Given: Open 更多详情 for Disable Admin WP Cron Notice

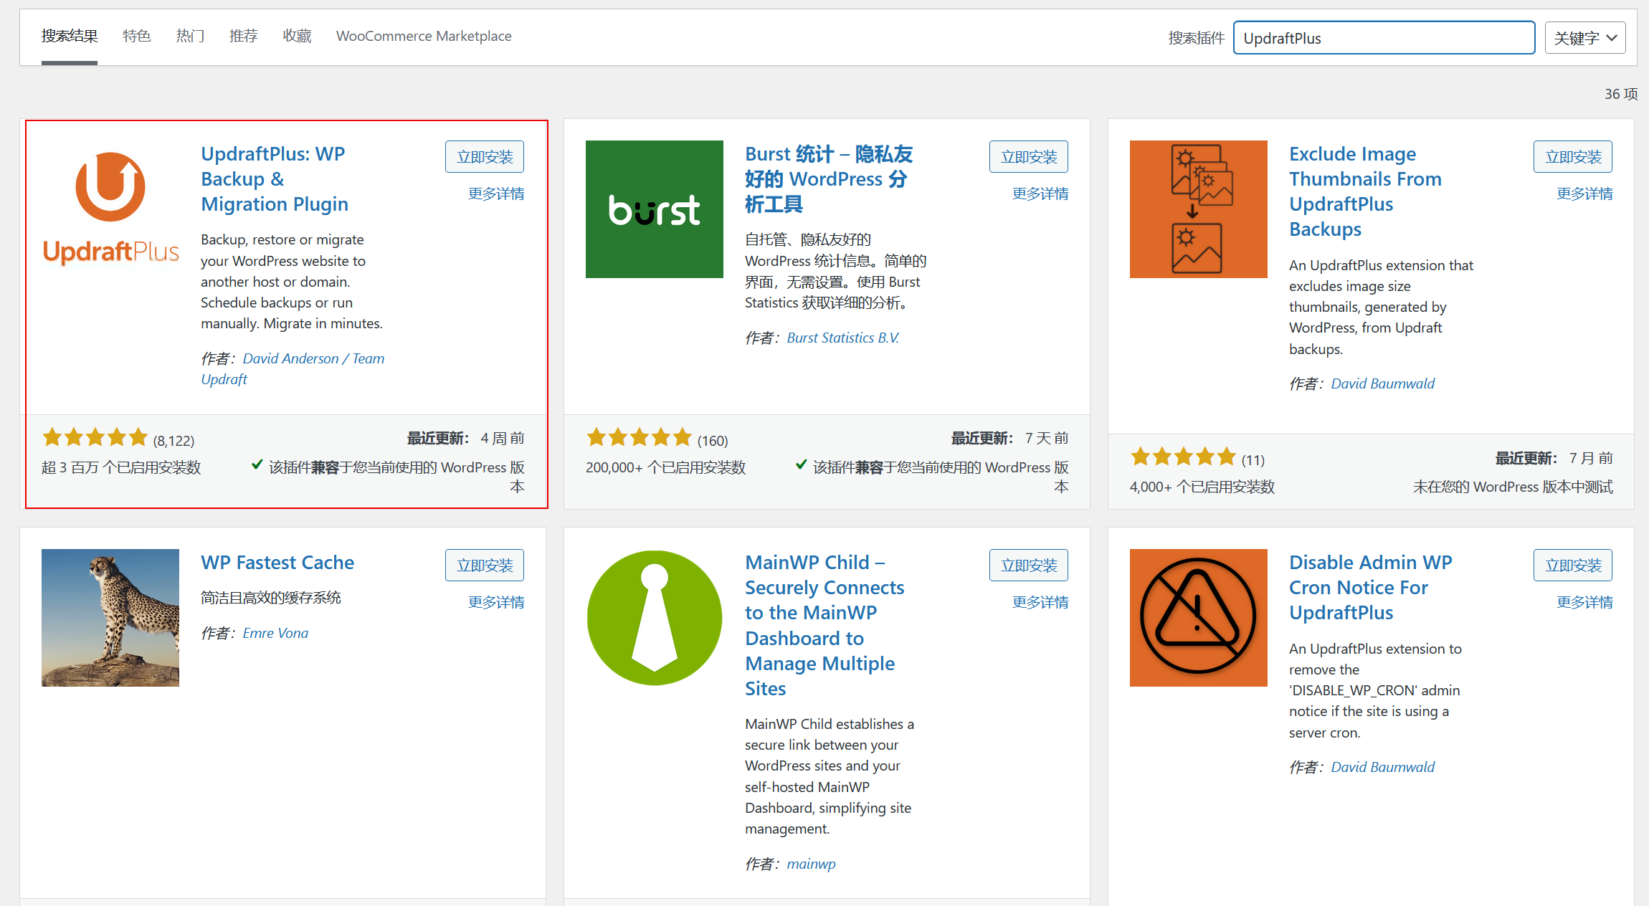Looking at the screenshot, I should coord(1584,602).
